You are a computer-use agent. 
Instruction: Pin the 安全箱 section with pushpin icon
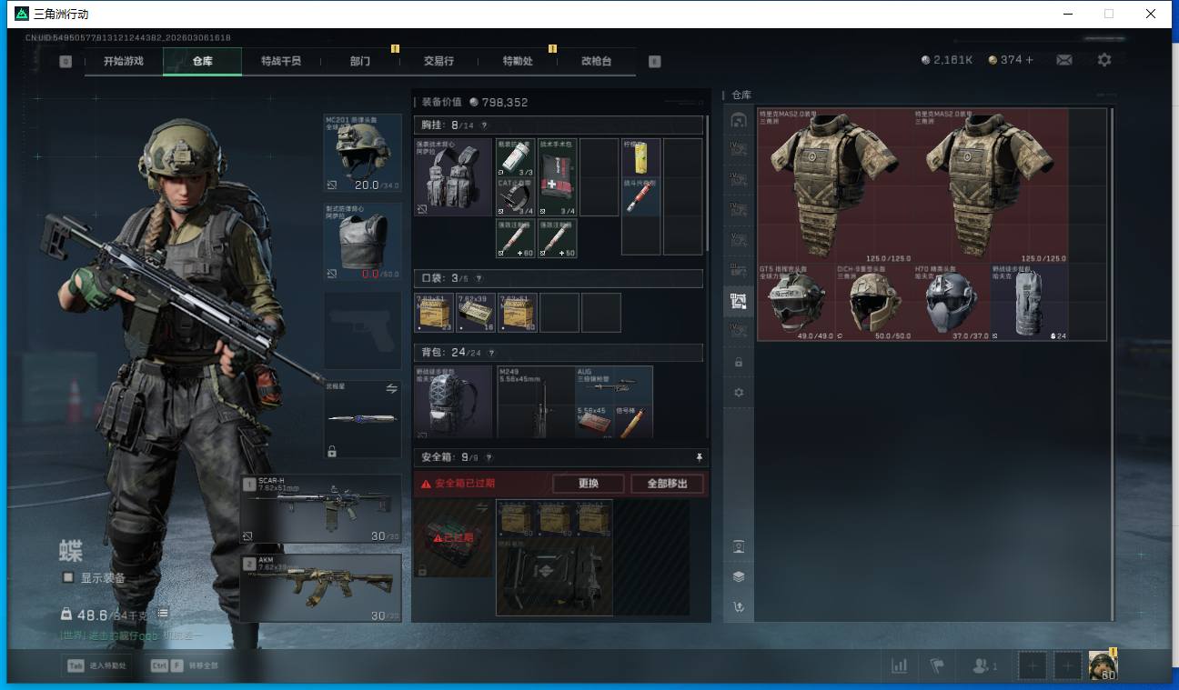[699, 457]
